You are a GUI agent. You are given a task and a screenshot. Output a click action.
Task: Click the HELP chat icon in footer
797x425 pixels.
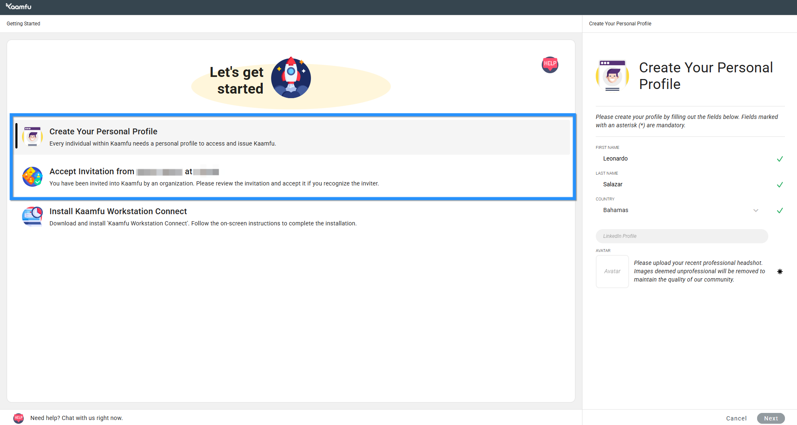click(19, 418)
